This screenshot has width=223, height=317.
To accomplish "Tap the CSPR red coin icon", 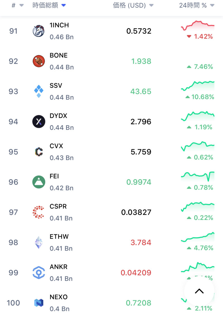I will [38, 212].
